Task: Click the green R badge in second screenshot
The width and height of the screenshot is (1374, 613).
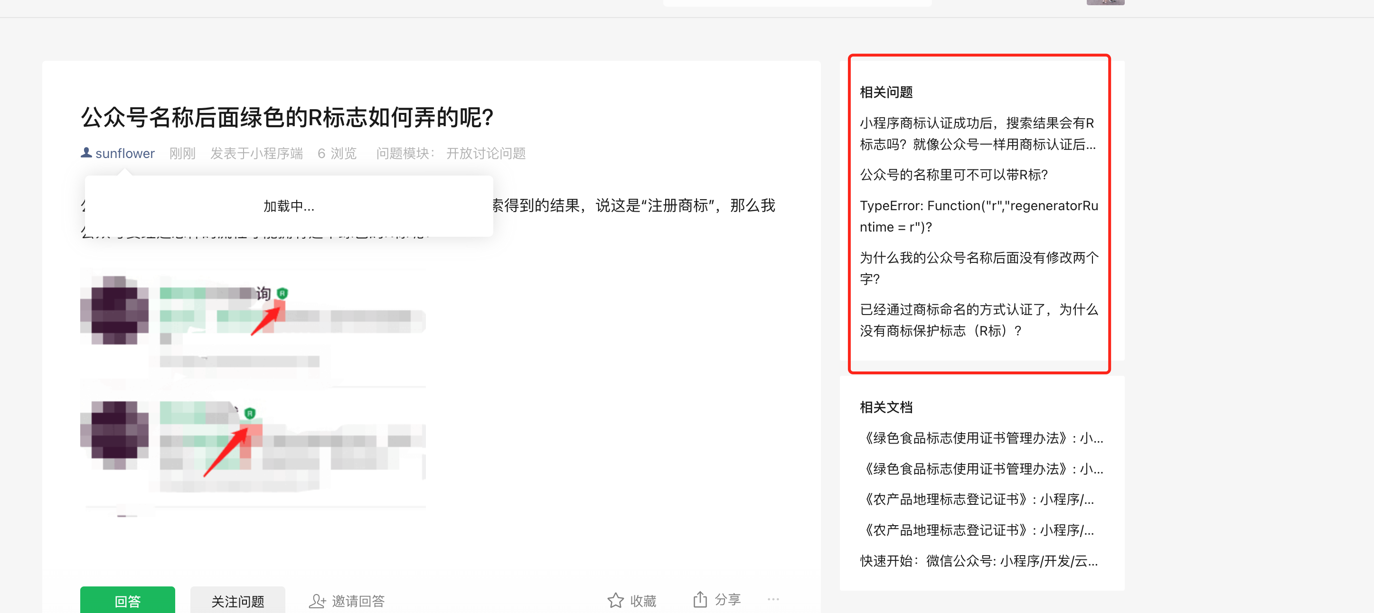Action: (250, 413)
